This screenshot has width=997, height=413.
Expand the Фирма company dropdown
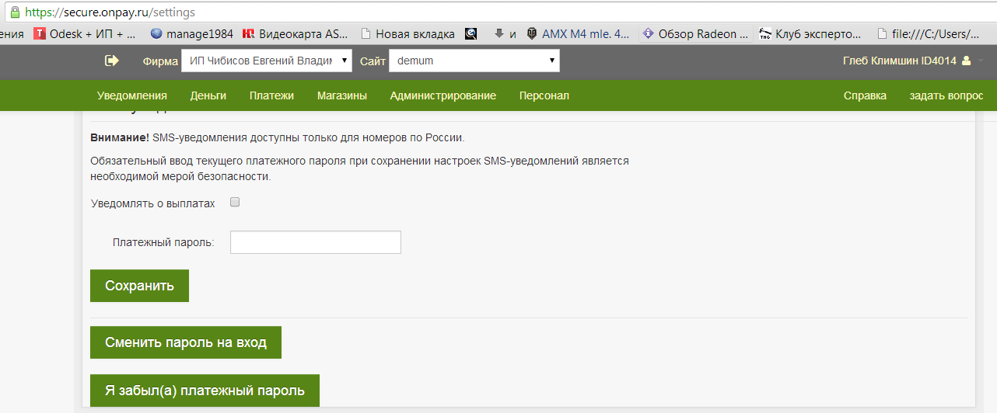tap(266, 61)
